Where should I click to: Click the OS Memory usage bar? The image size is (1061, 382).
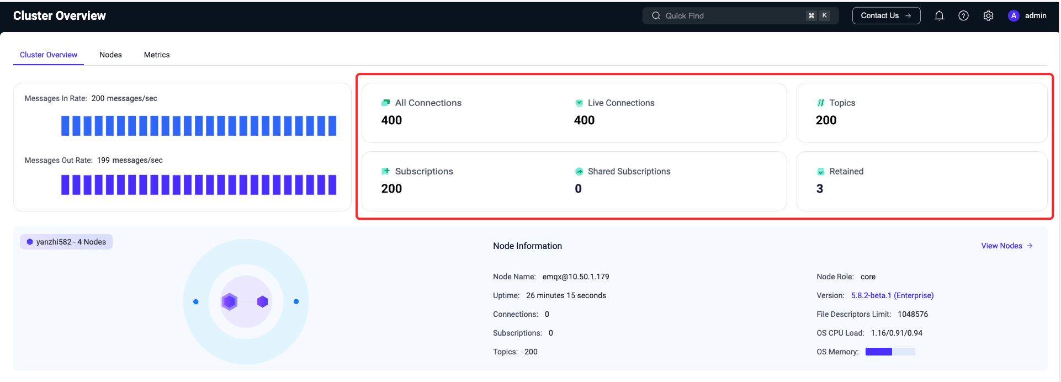pyautogui.click(x=890, y=352)
